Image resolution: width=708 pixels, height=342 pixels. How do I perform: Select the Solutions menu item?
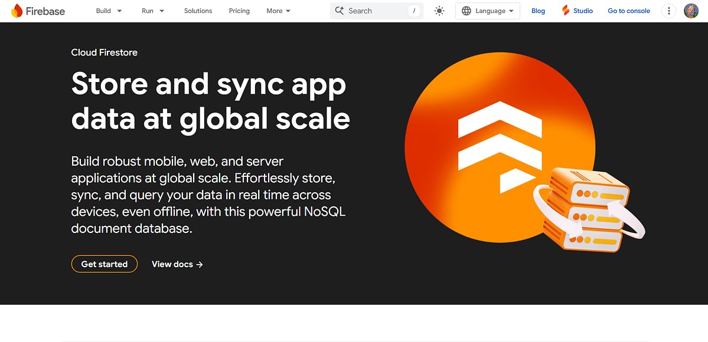[x=198, y=10]
